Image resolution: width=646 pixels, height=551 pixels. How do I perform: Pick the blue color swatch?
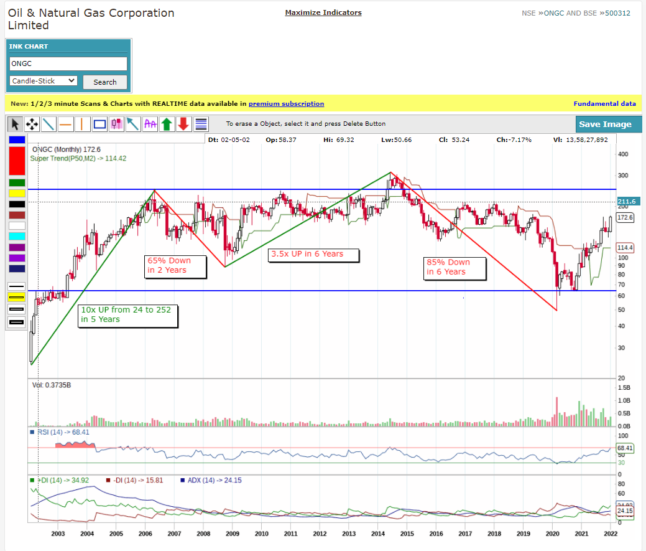click(17, 140)
